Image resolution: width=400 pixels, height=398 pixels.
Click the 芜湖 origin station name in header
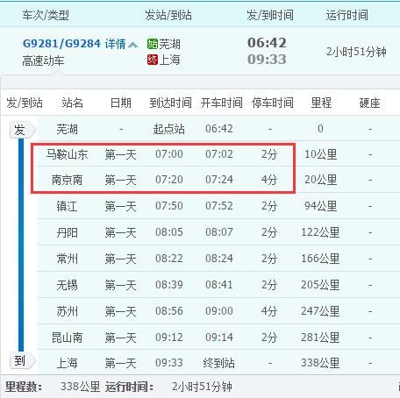169,44
